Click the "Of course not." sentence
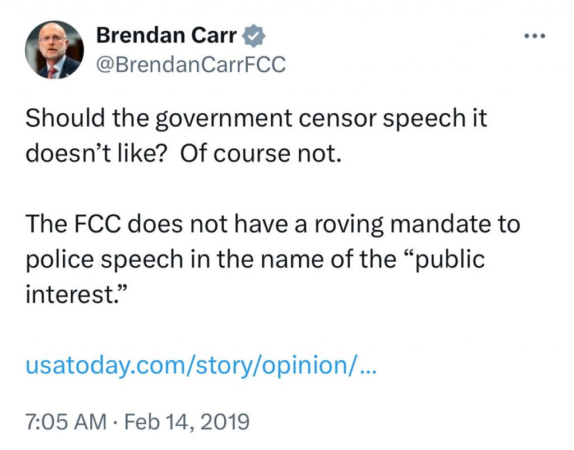The image size is (574, 450). pyautogui.click(x=260, y=152)
